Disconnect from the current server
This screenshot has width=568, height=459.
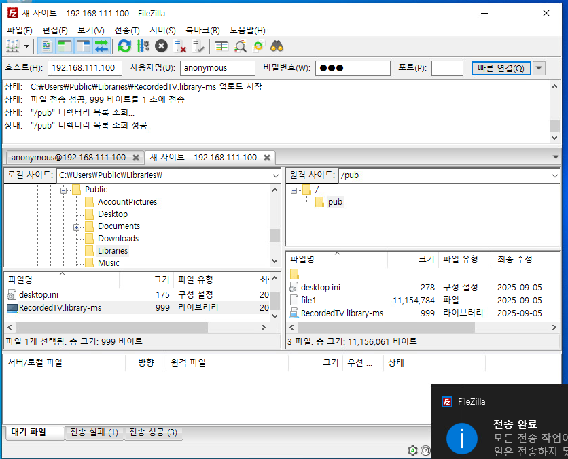[x=179, y=46]
